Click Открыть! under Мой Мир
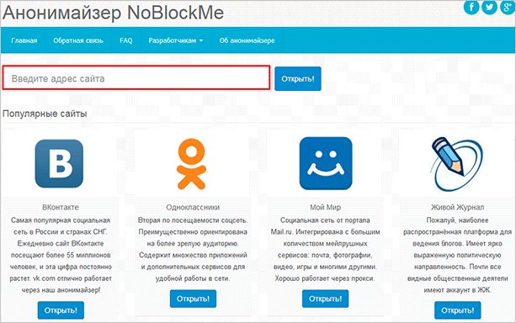This screenshot has width=516, height=323. [326, 299]
